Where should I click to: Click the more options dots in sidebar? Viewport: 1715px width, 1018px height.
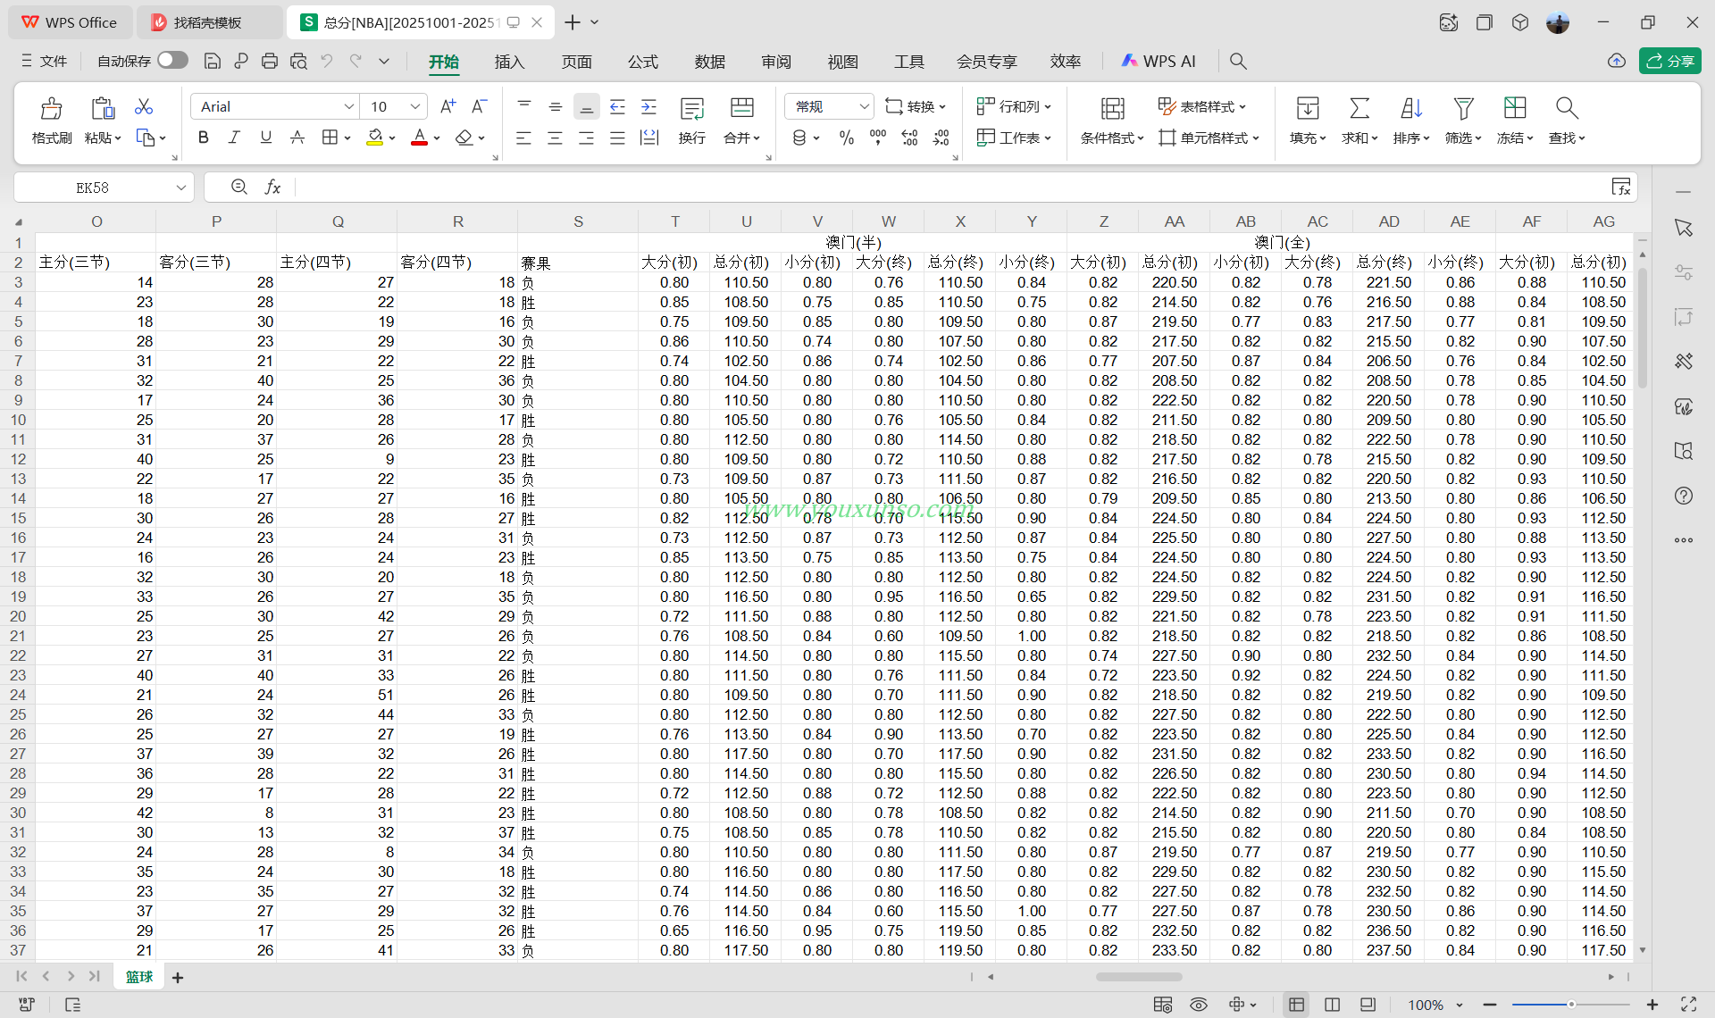point(1684,540)
